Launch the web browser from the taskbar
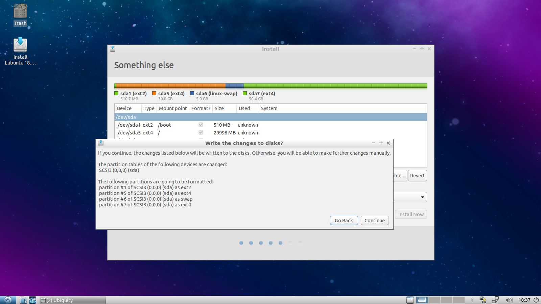 (x=32, y=300)
